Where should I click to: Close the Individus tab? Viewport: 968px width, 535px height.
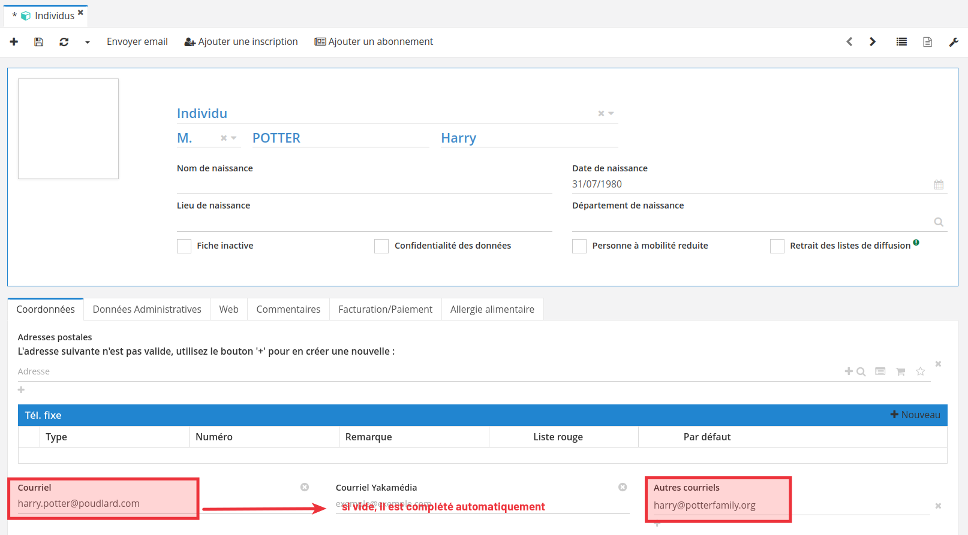pyautogui.click(x=80, y=13)
